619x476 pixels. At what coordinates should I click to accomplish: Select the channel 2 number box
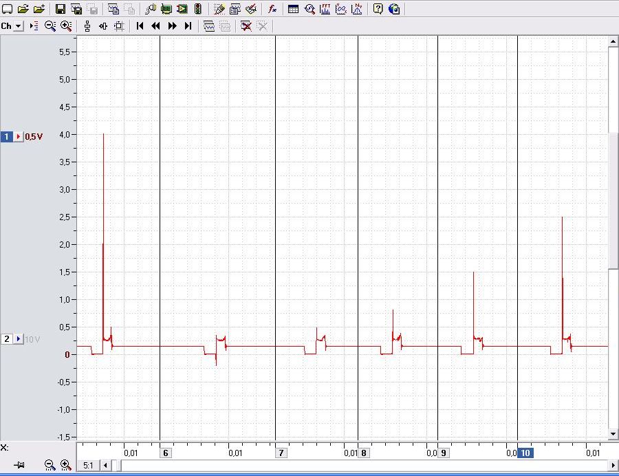(7, 339)
